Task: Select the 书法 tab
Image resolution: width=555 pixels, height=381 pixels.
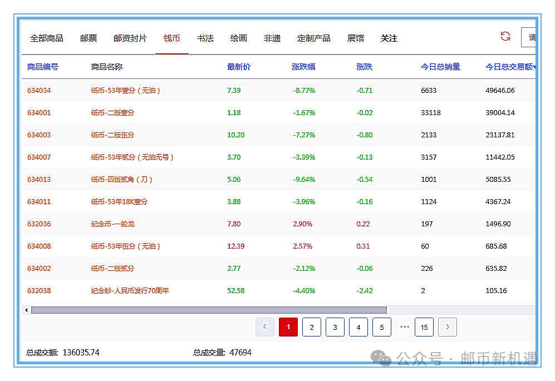Action: pyautogui.click(x=205, y=38)
